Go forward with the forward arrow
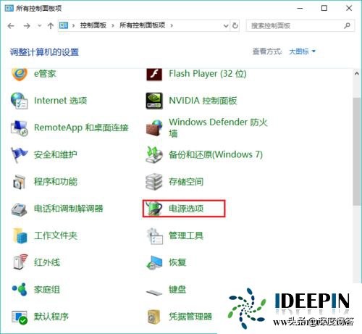Image resolution: width=362 pixels, height=334 pixels. pos(27,25)
